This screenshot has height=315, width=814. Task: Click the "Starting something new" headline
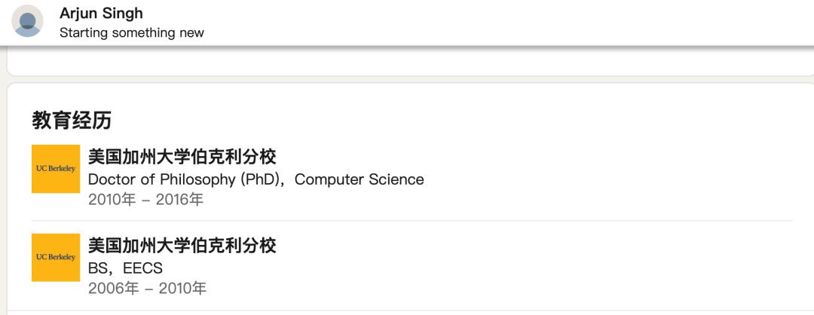coord(132,32)
